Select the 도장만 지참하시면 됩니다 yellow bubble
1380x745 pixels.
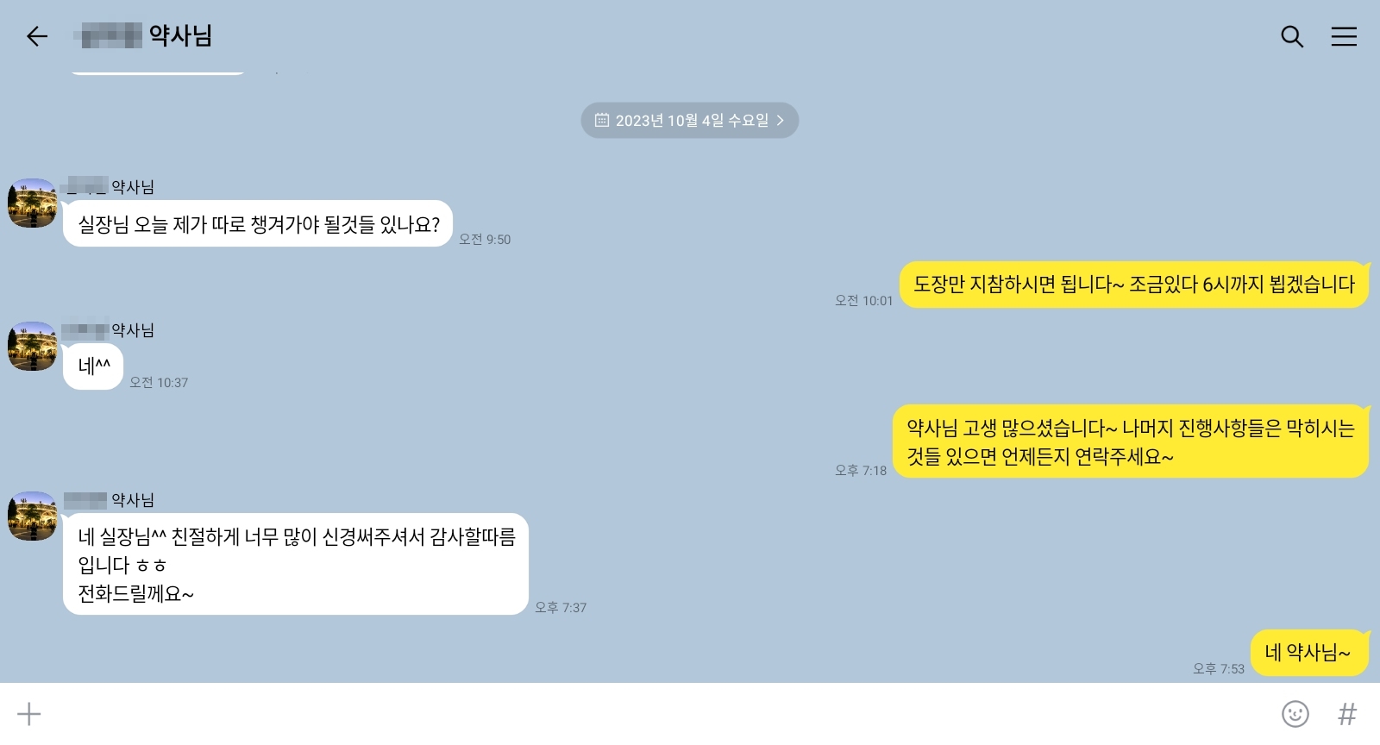click(1134, 285)
